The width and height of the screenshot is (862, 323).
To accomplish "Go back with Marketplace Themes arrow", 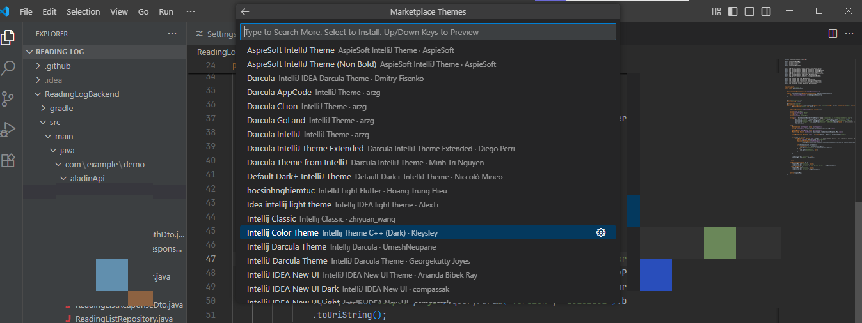I will tap(245, 11).
